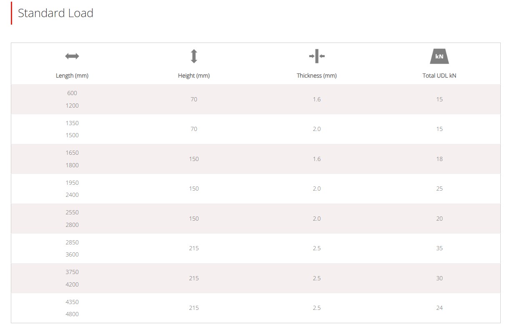Image resolution: width=512 pixels, height=332 pixels.
Task: Select the Total UDL kN column header
Action: pyautogui.click(x=439, y=75)
